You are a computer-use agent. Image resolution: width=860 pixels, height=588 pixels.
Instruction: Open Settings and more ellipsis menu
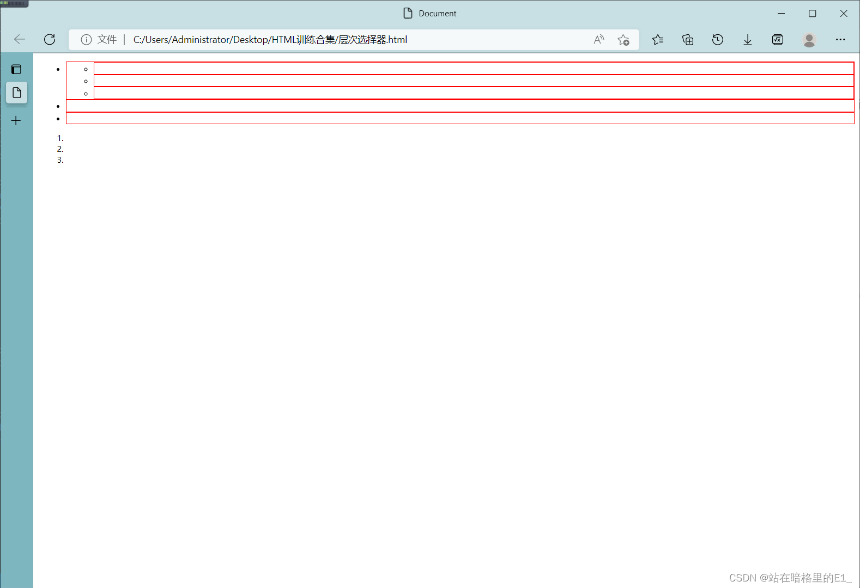tap(840, 39)
